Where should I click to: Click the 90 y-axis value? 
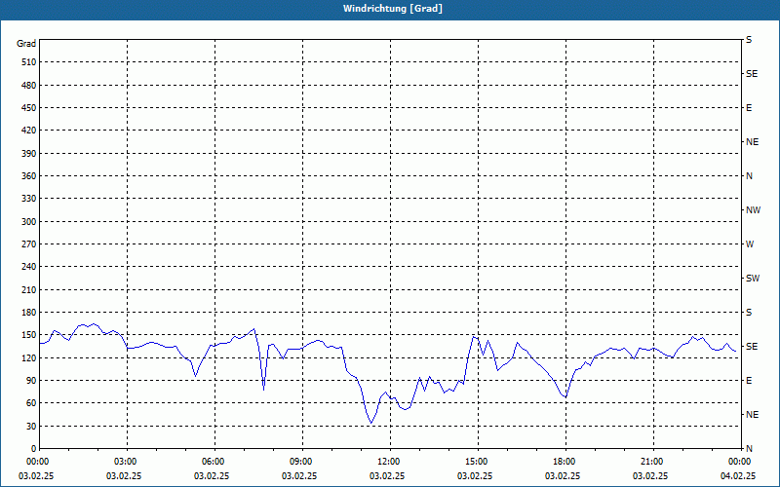point(31,381)
